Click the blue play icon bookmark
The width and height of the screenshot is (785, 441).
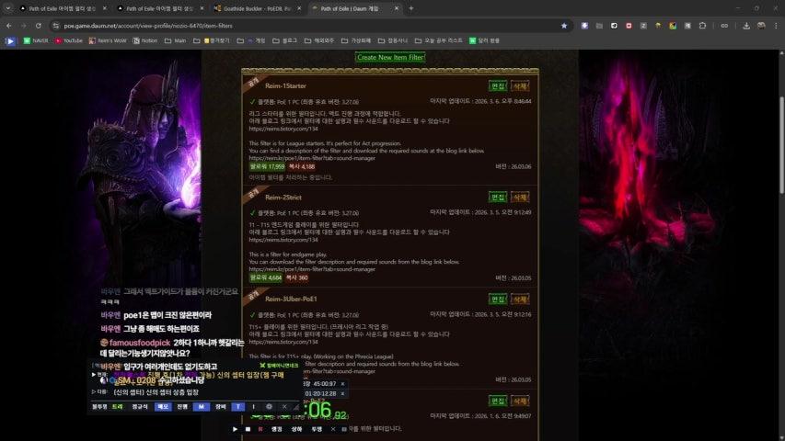[x=10, y=41]
